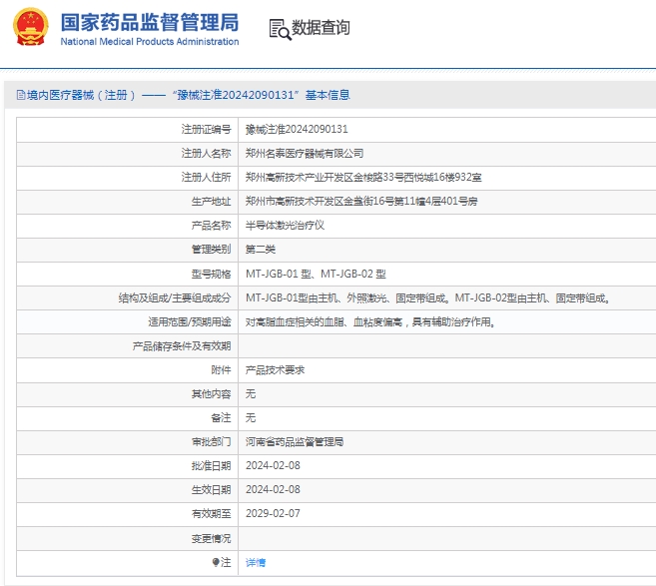Screen dimensions: 656x586
Task: Click the 产品名称 label
Action: (x=211, y=226)
